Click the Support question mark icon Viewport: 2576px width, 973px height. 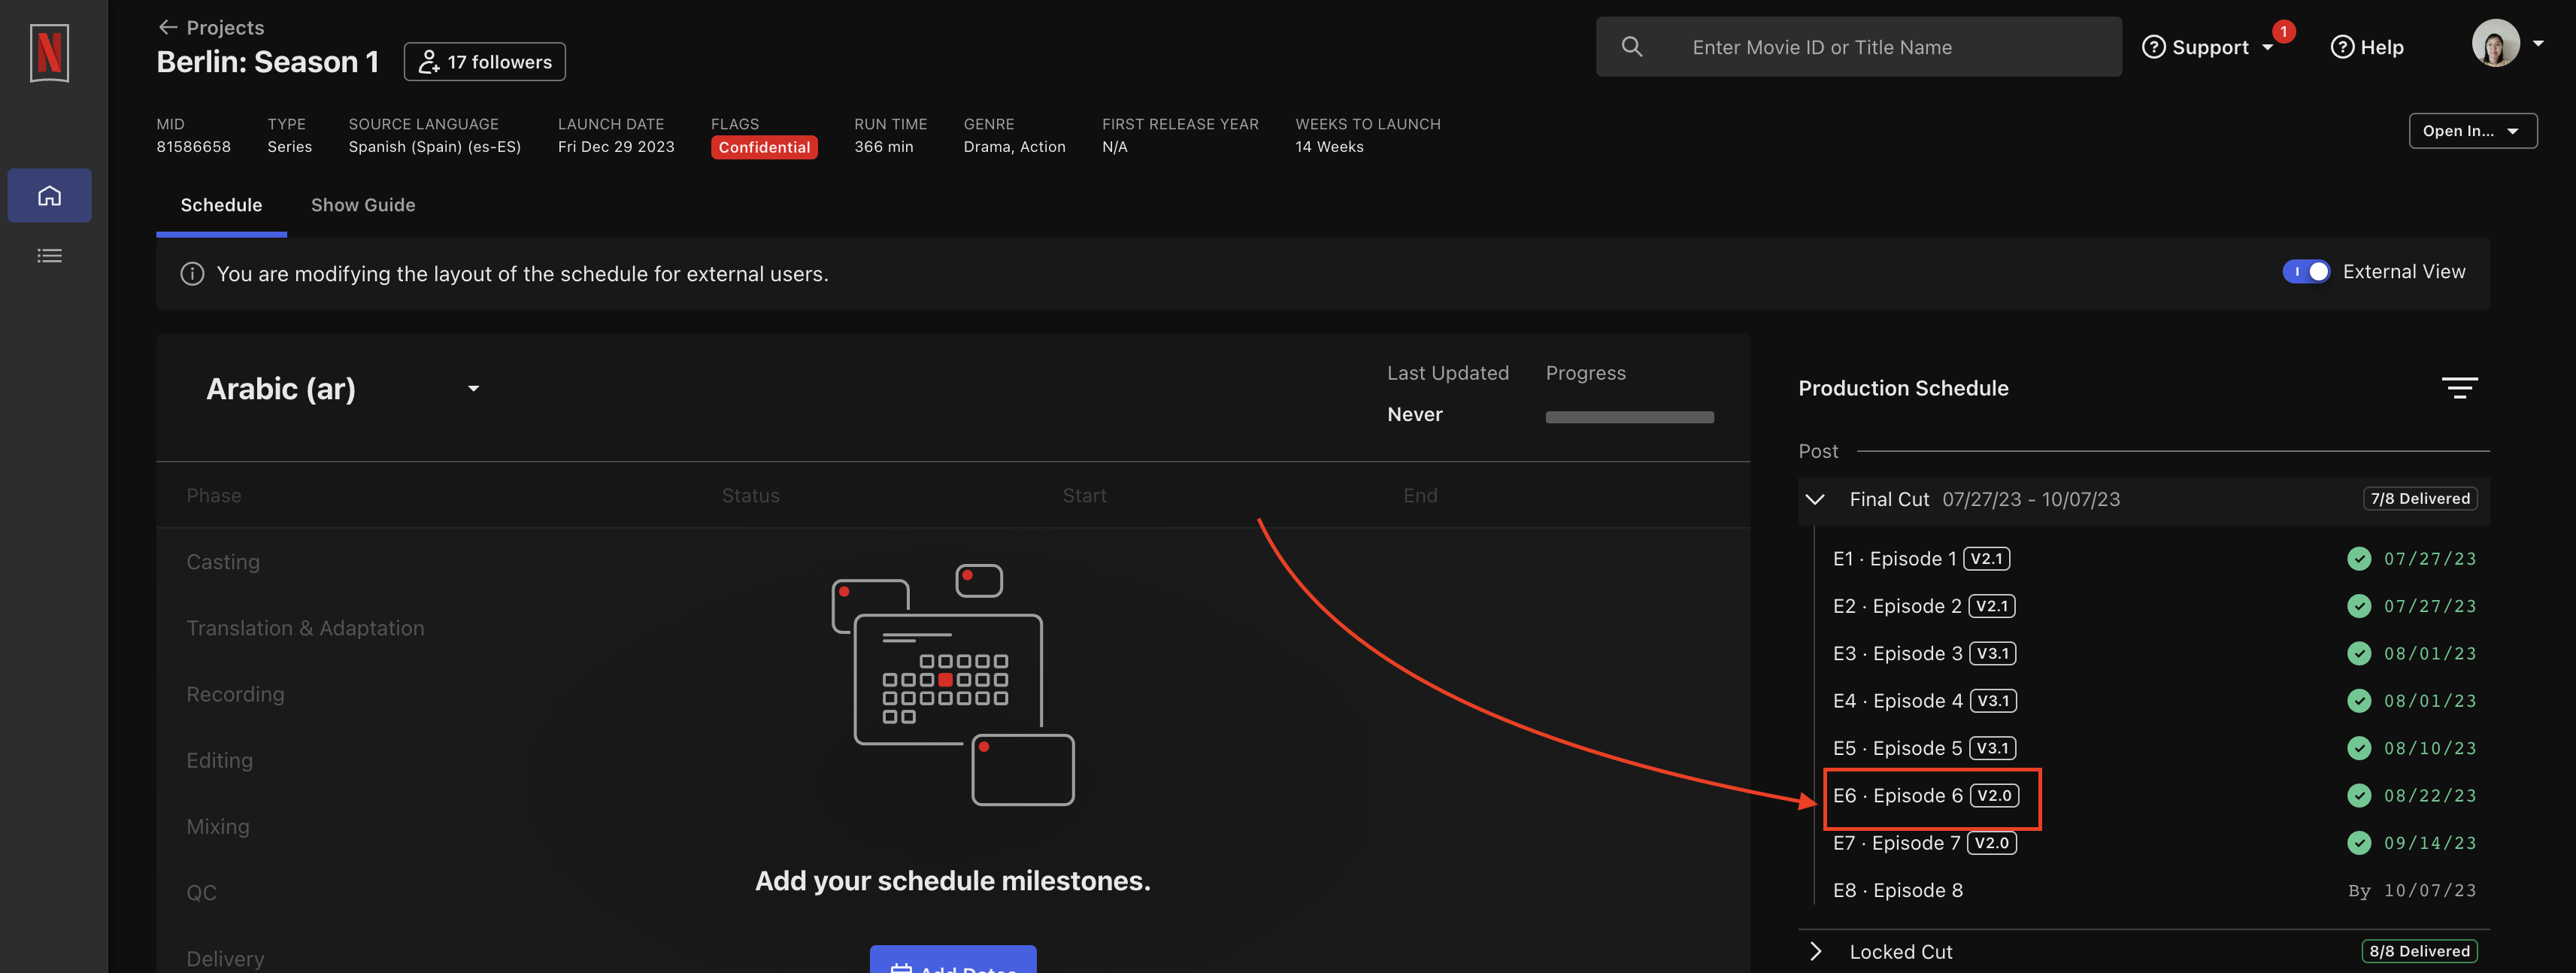coord(2153,47)
